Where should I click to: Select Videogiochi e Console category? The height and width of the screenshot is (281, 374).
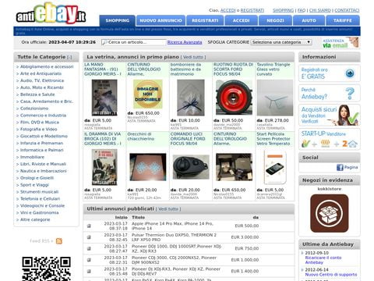42,206
